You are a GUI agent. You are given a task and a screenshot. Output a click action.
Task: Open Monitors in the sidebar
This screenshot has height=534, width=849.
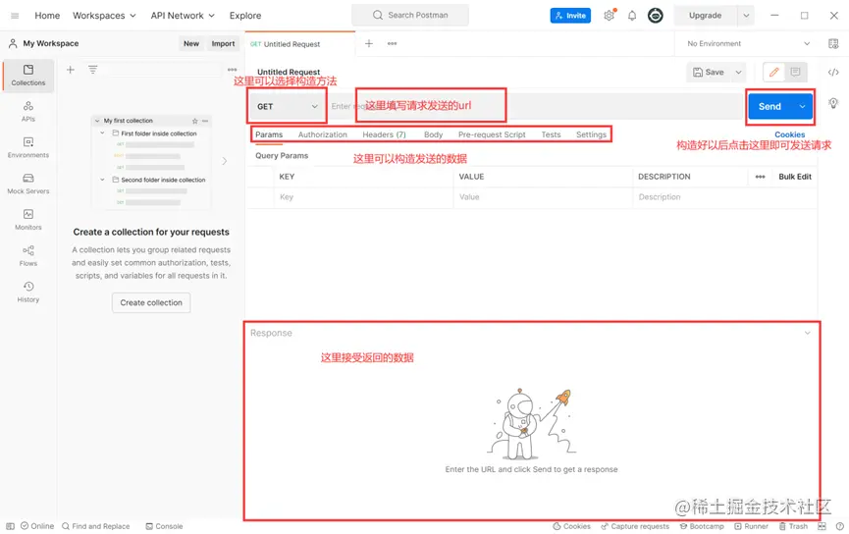(x=28, y=220)
